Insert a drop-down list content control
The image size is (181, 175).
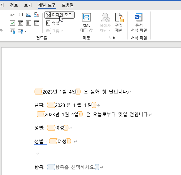pos(29,23)
